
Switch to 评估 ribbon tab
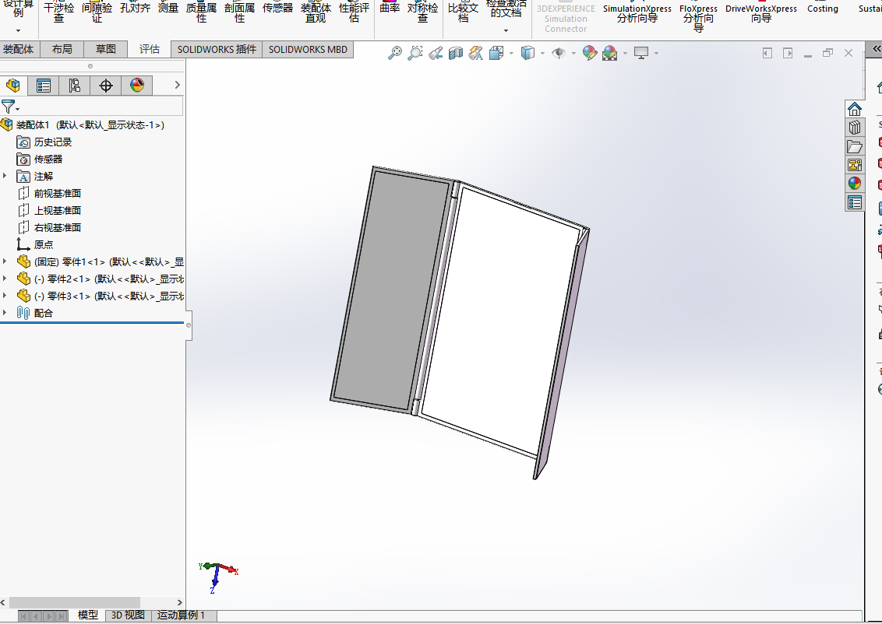149,50
